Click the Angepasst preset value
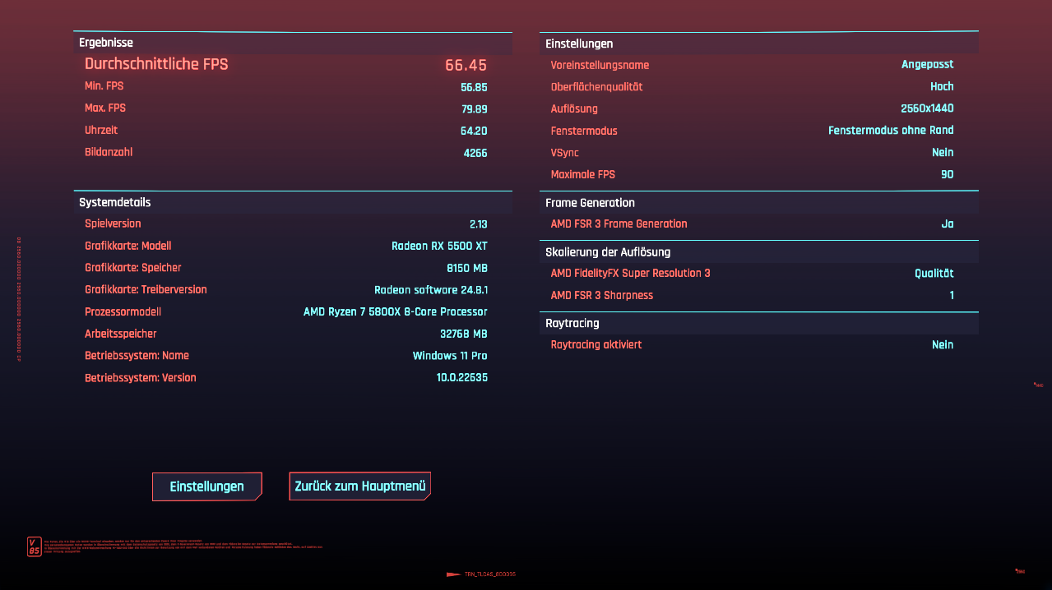The height and width of the screenshot is (590, 1052). [x=928, y=65]
